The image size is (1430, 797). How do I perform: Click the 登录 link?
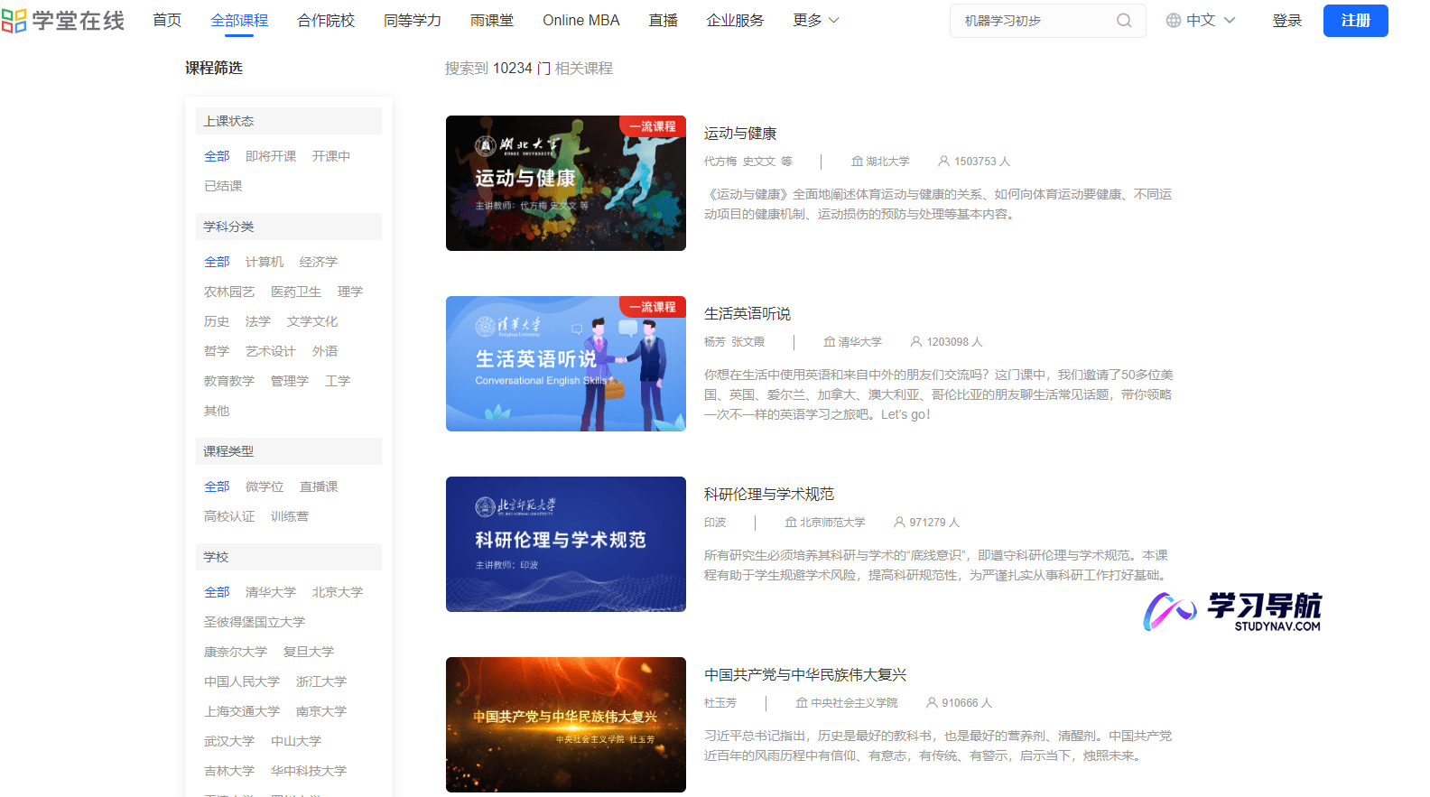(x=1287, y=21)
